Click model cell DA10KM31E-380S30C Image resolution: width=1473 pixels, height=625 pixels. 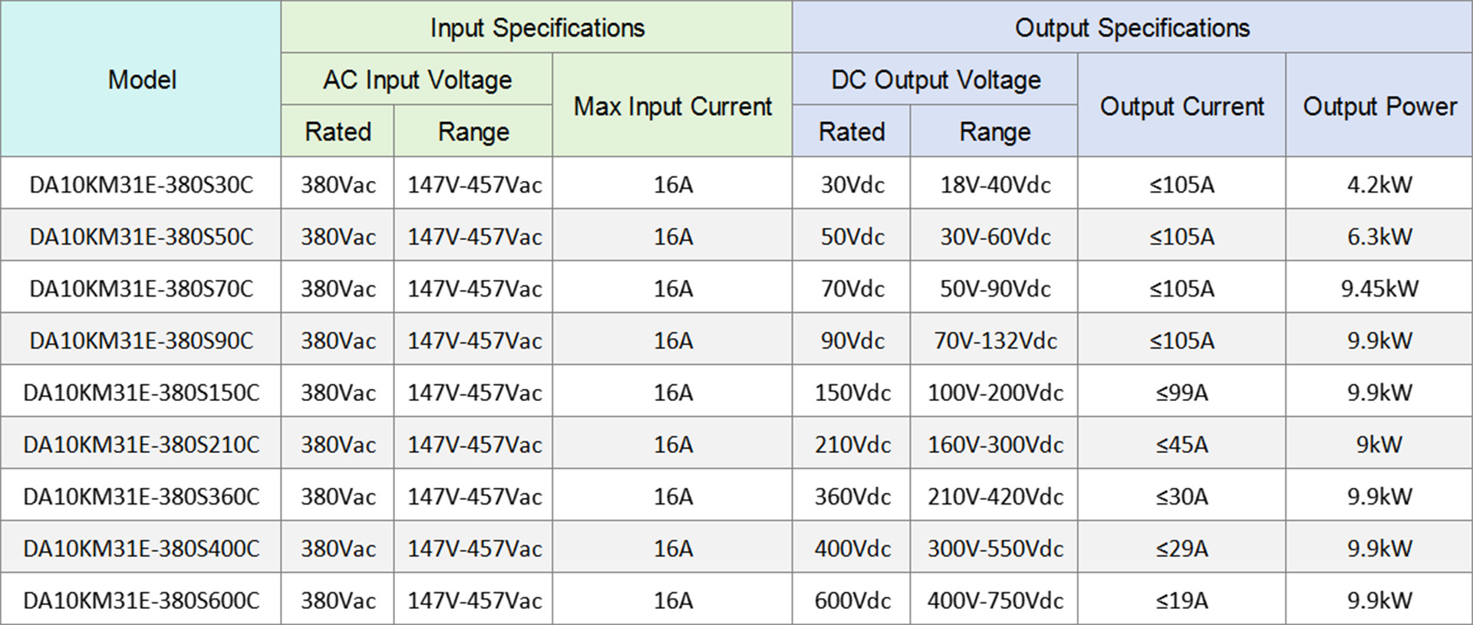(x=141, y=185)
